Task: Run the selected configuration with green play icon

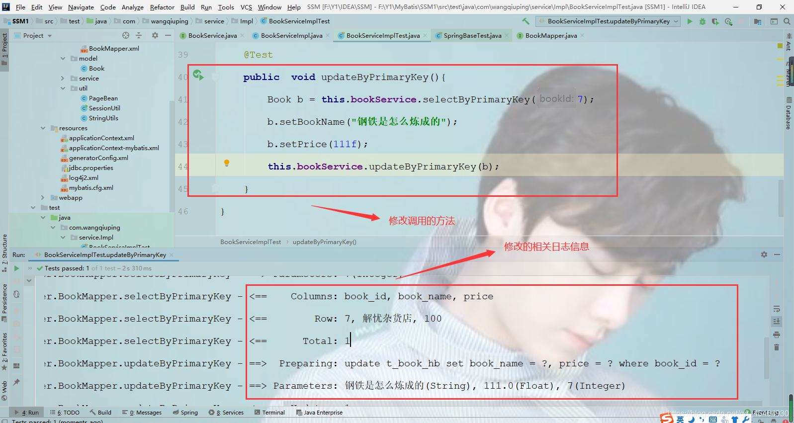Action: click(x=690, y=21)
